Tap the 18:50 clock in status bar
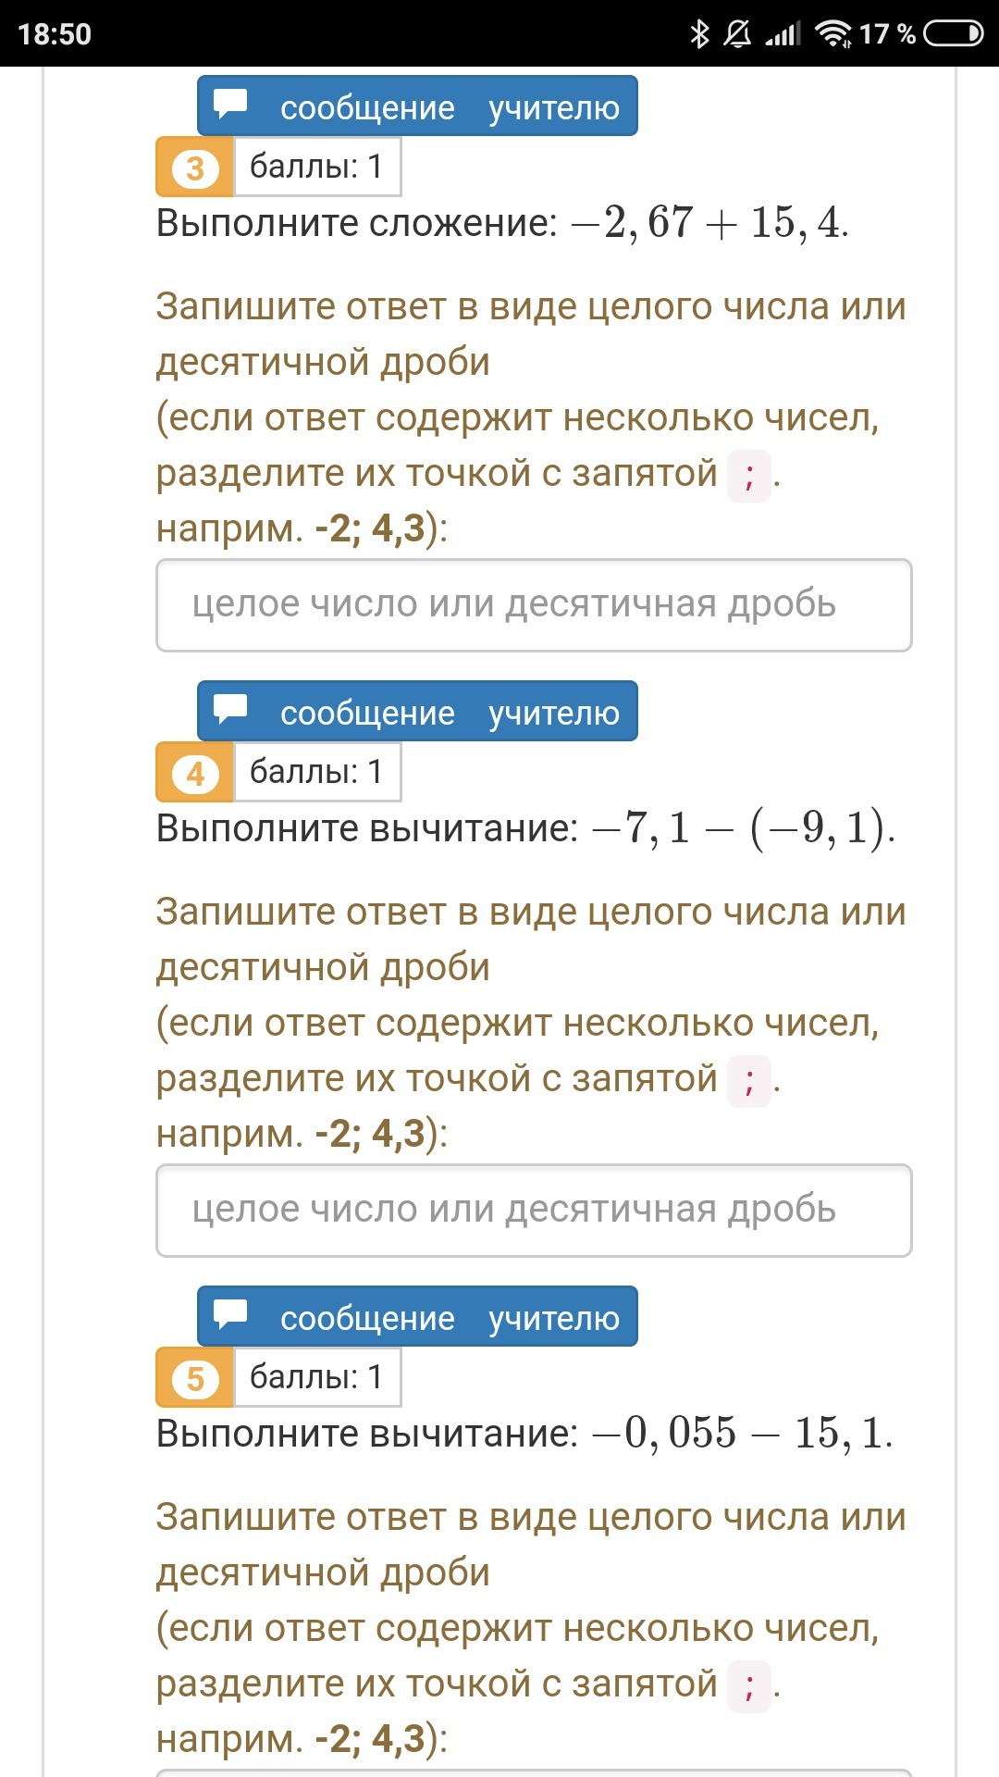 pos(55,34)
